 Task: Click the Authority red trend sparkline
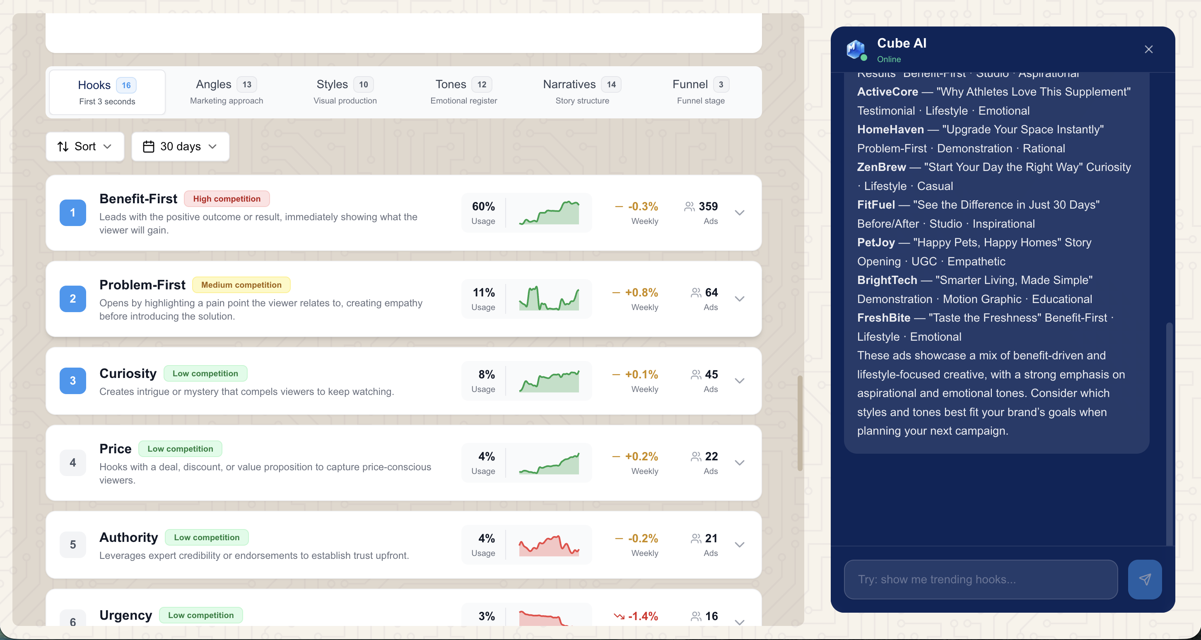[x=549, y=545]
